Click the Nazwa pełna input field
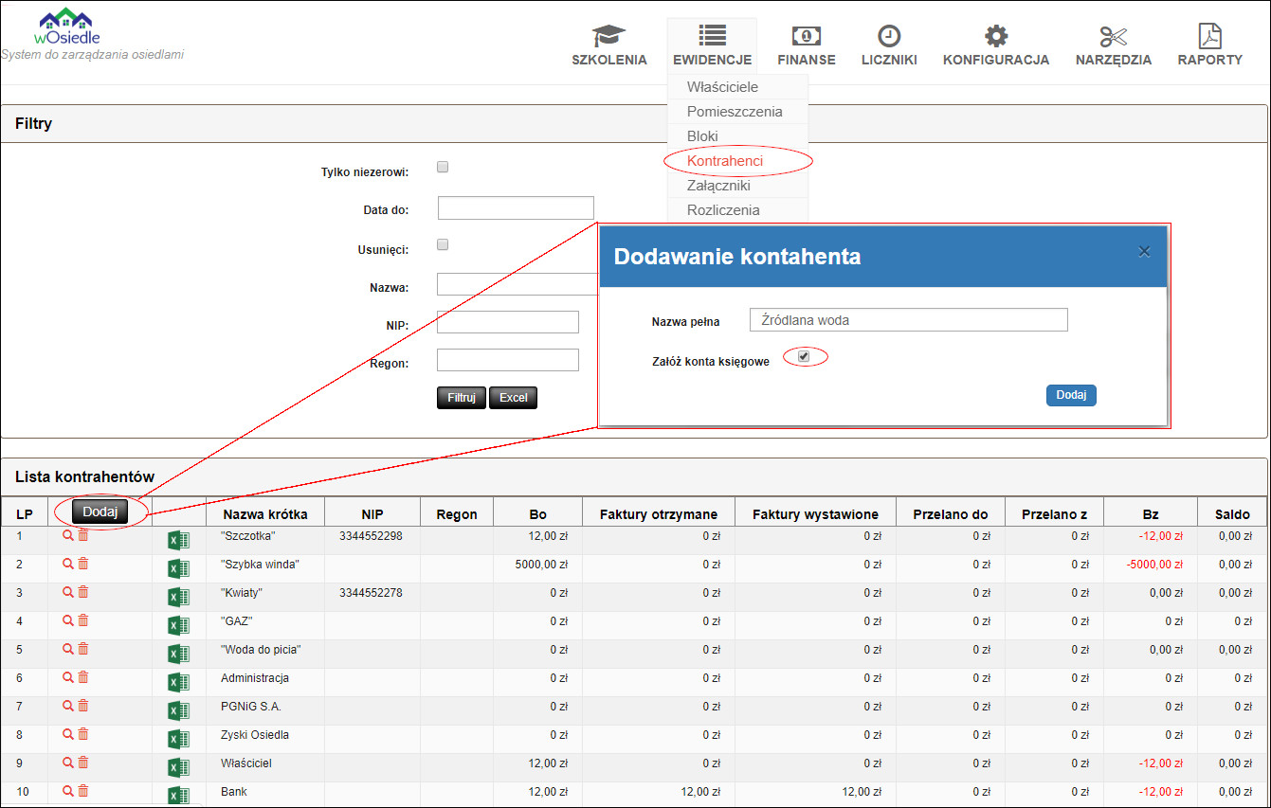Image resolution: width=1271 pixels, height=808 pixels. point(908,320)
